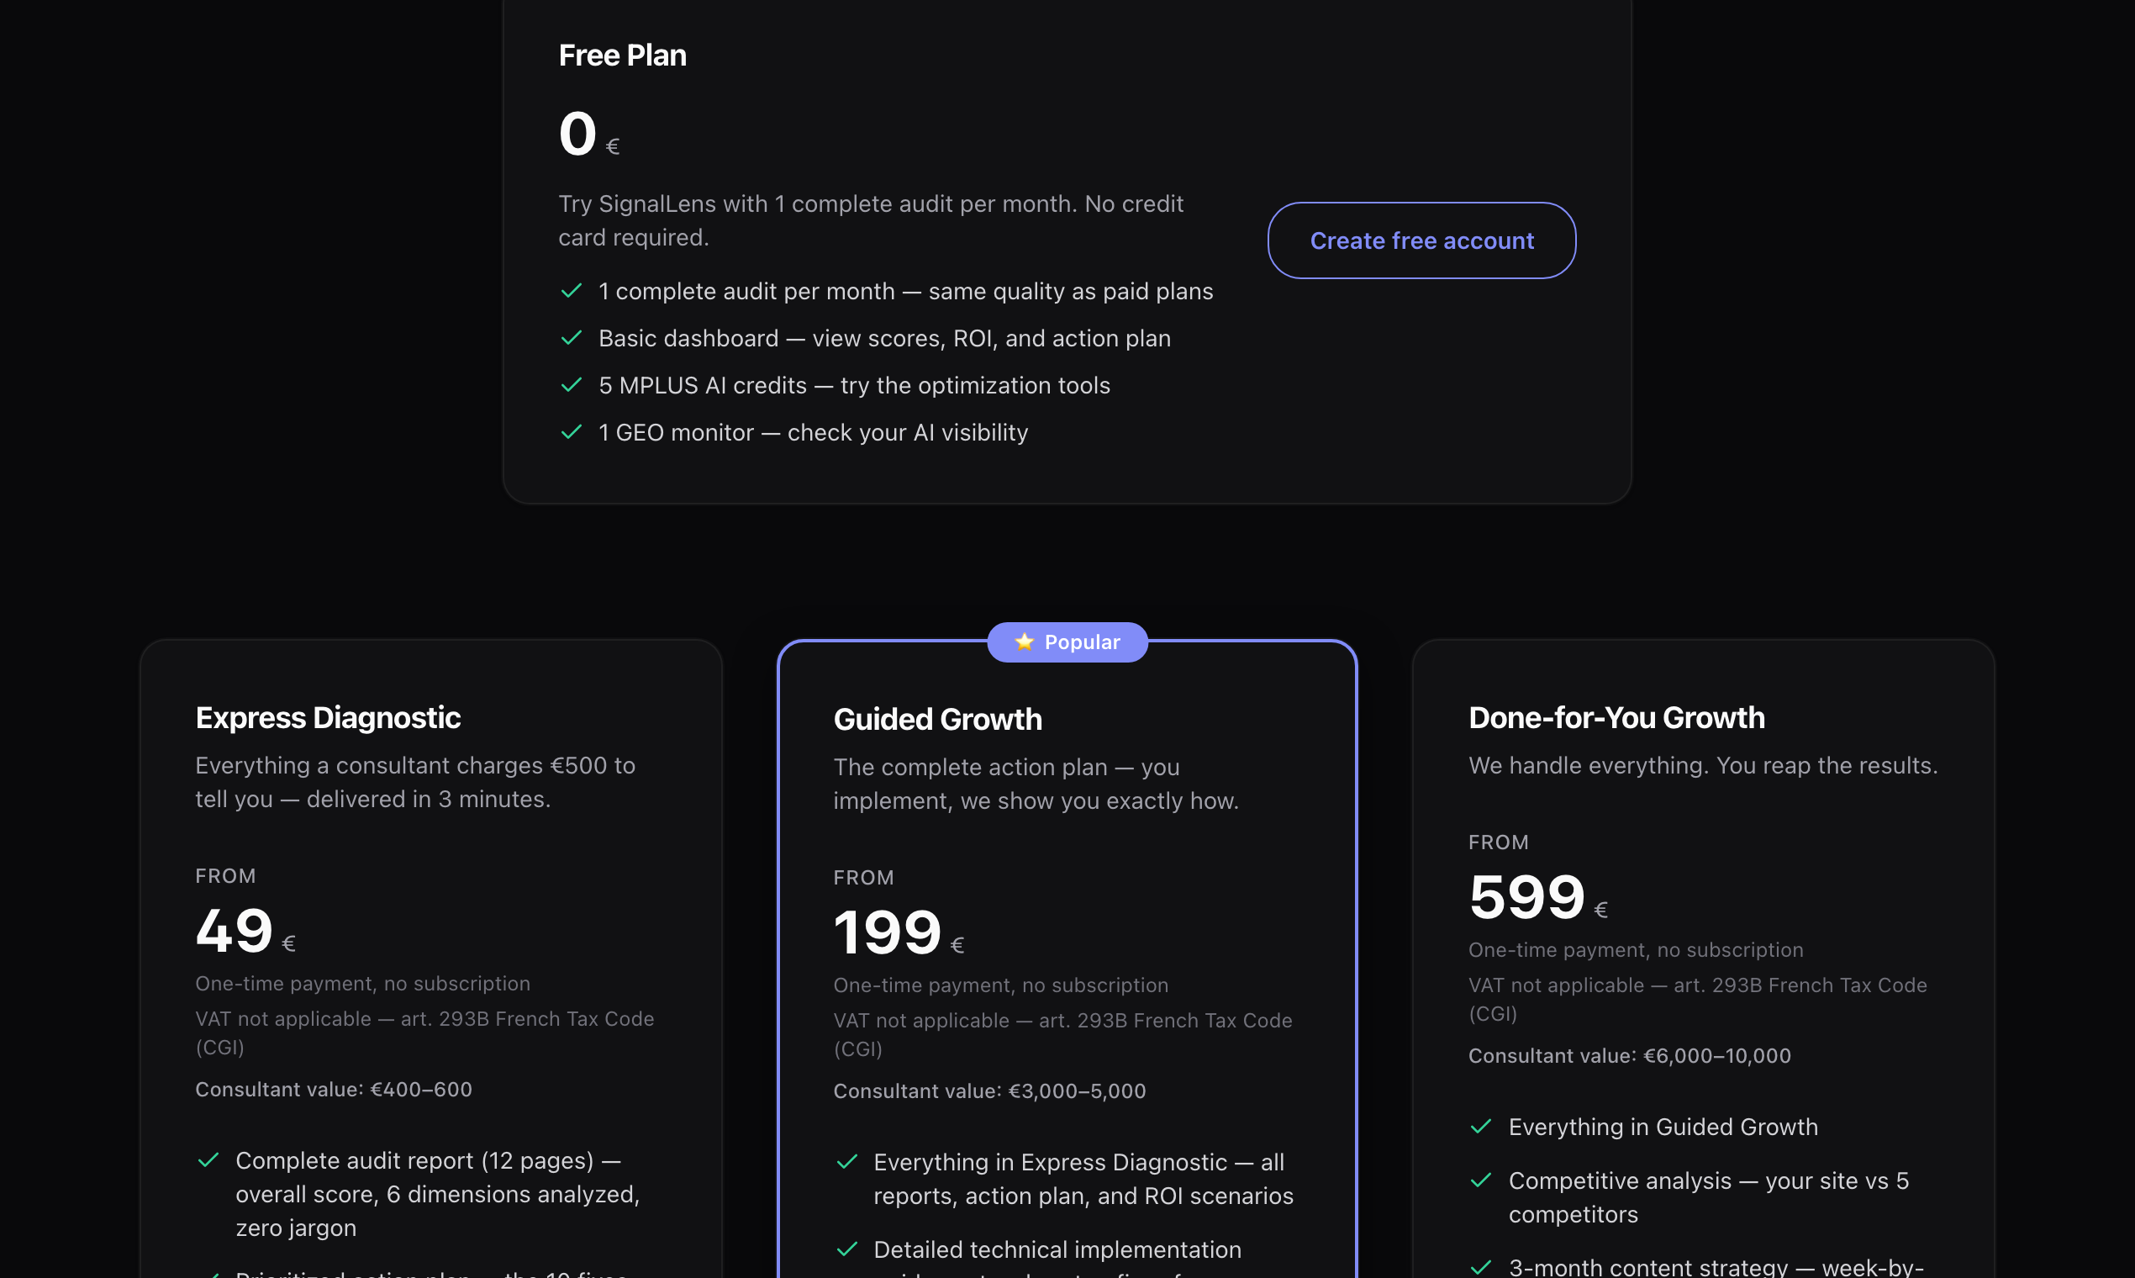Click the star icon in Popular badge
This screenshot has height=1278, width=2135.
[x=1024, y=642]
